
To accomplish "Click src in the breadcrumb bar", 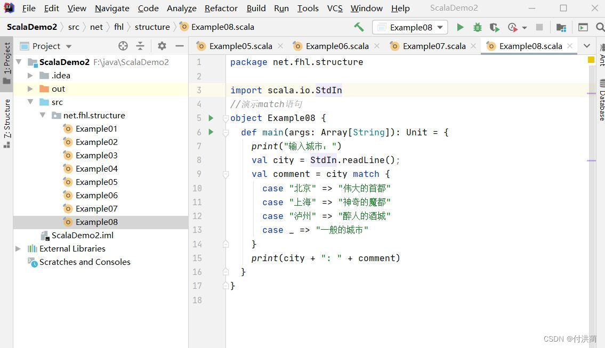I will (x=74, y=27).
